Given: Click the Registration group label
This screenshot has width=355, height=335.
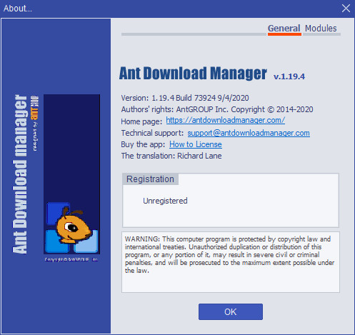Looking at the screenshot, I should tap(150, 179).
